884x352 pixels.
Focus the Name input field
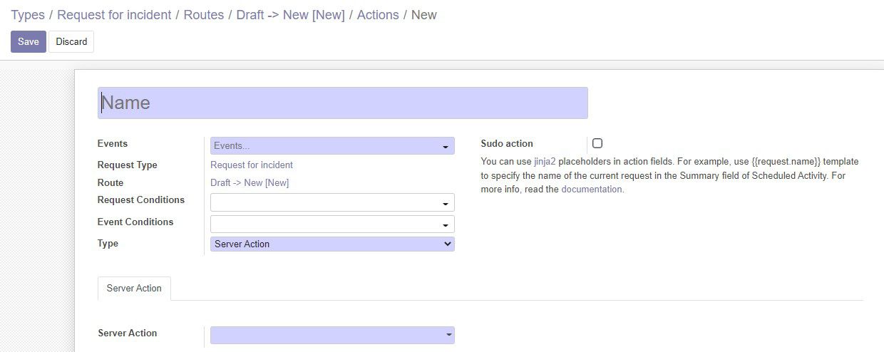point(343,103)
